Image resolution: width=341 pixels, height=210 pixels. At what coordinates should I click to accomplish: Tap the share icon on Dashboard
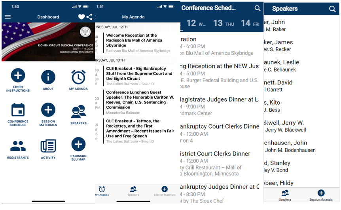point(89,17)
